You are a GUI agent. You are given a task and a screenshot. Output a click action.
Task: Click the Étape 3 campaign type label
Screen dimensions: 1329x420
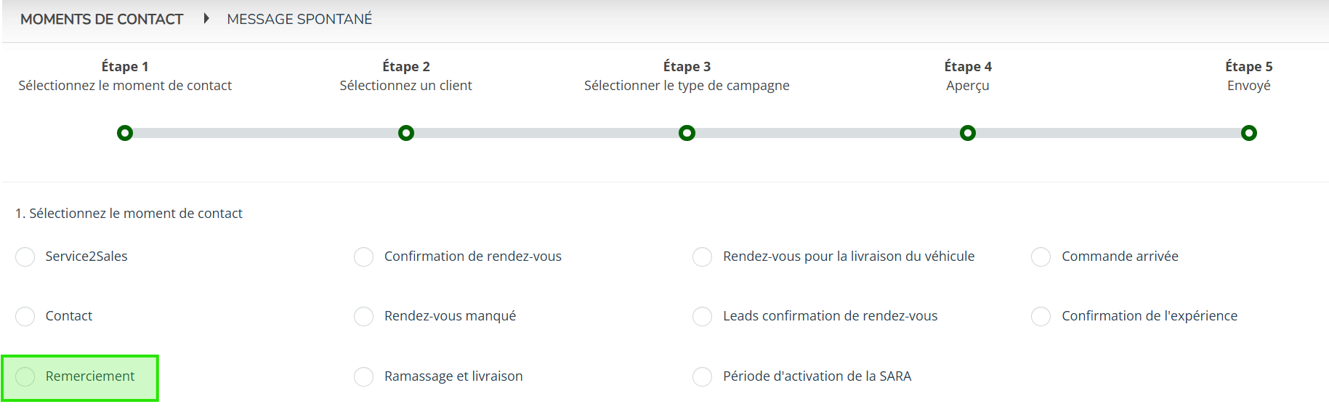(x=687, y=86)
